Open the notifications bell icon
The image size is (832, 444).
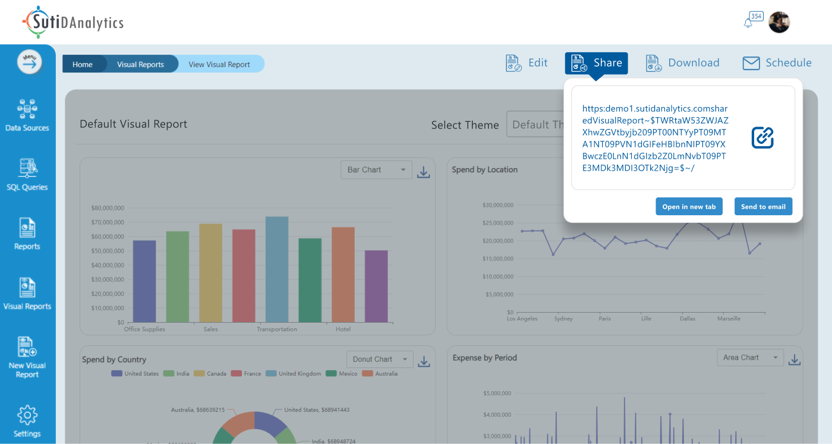tap(748, 23)
